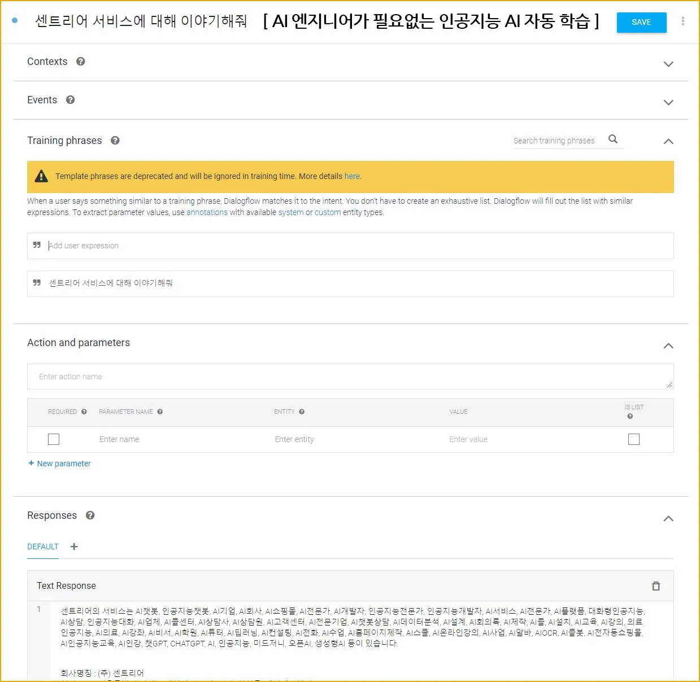Delete the Text Response with trash icon
Screen dimensions: 700x682
(x=656, y=586)
